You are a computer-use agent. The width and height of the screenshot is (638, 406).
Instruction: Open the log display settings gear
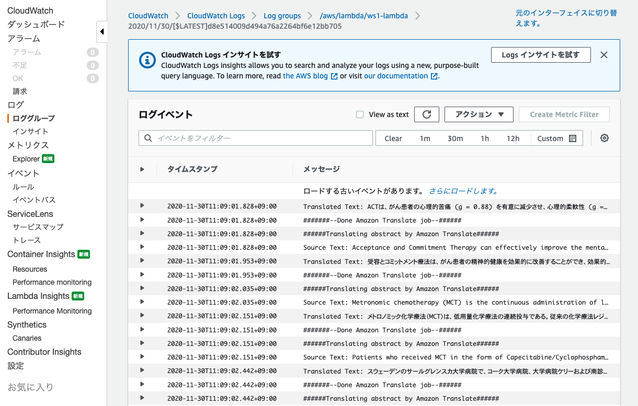point(605,138)
